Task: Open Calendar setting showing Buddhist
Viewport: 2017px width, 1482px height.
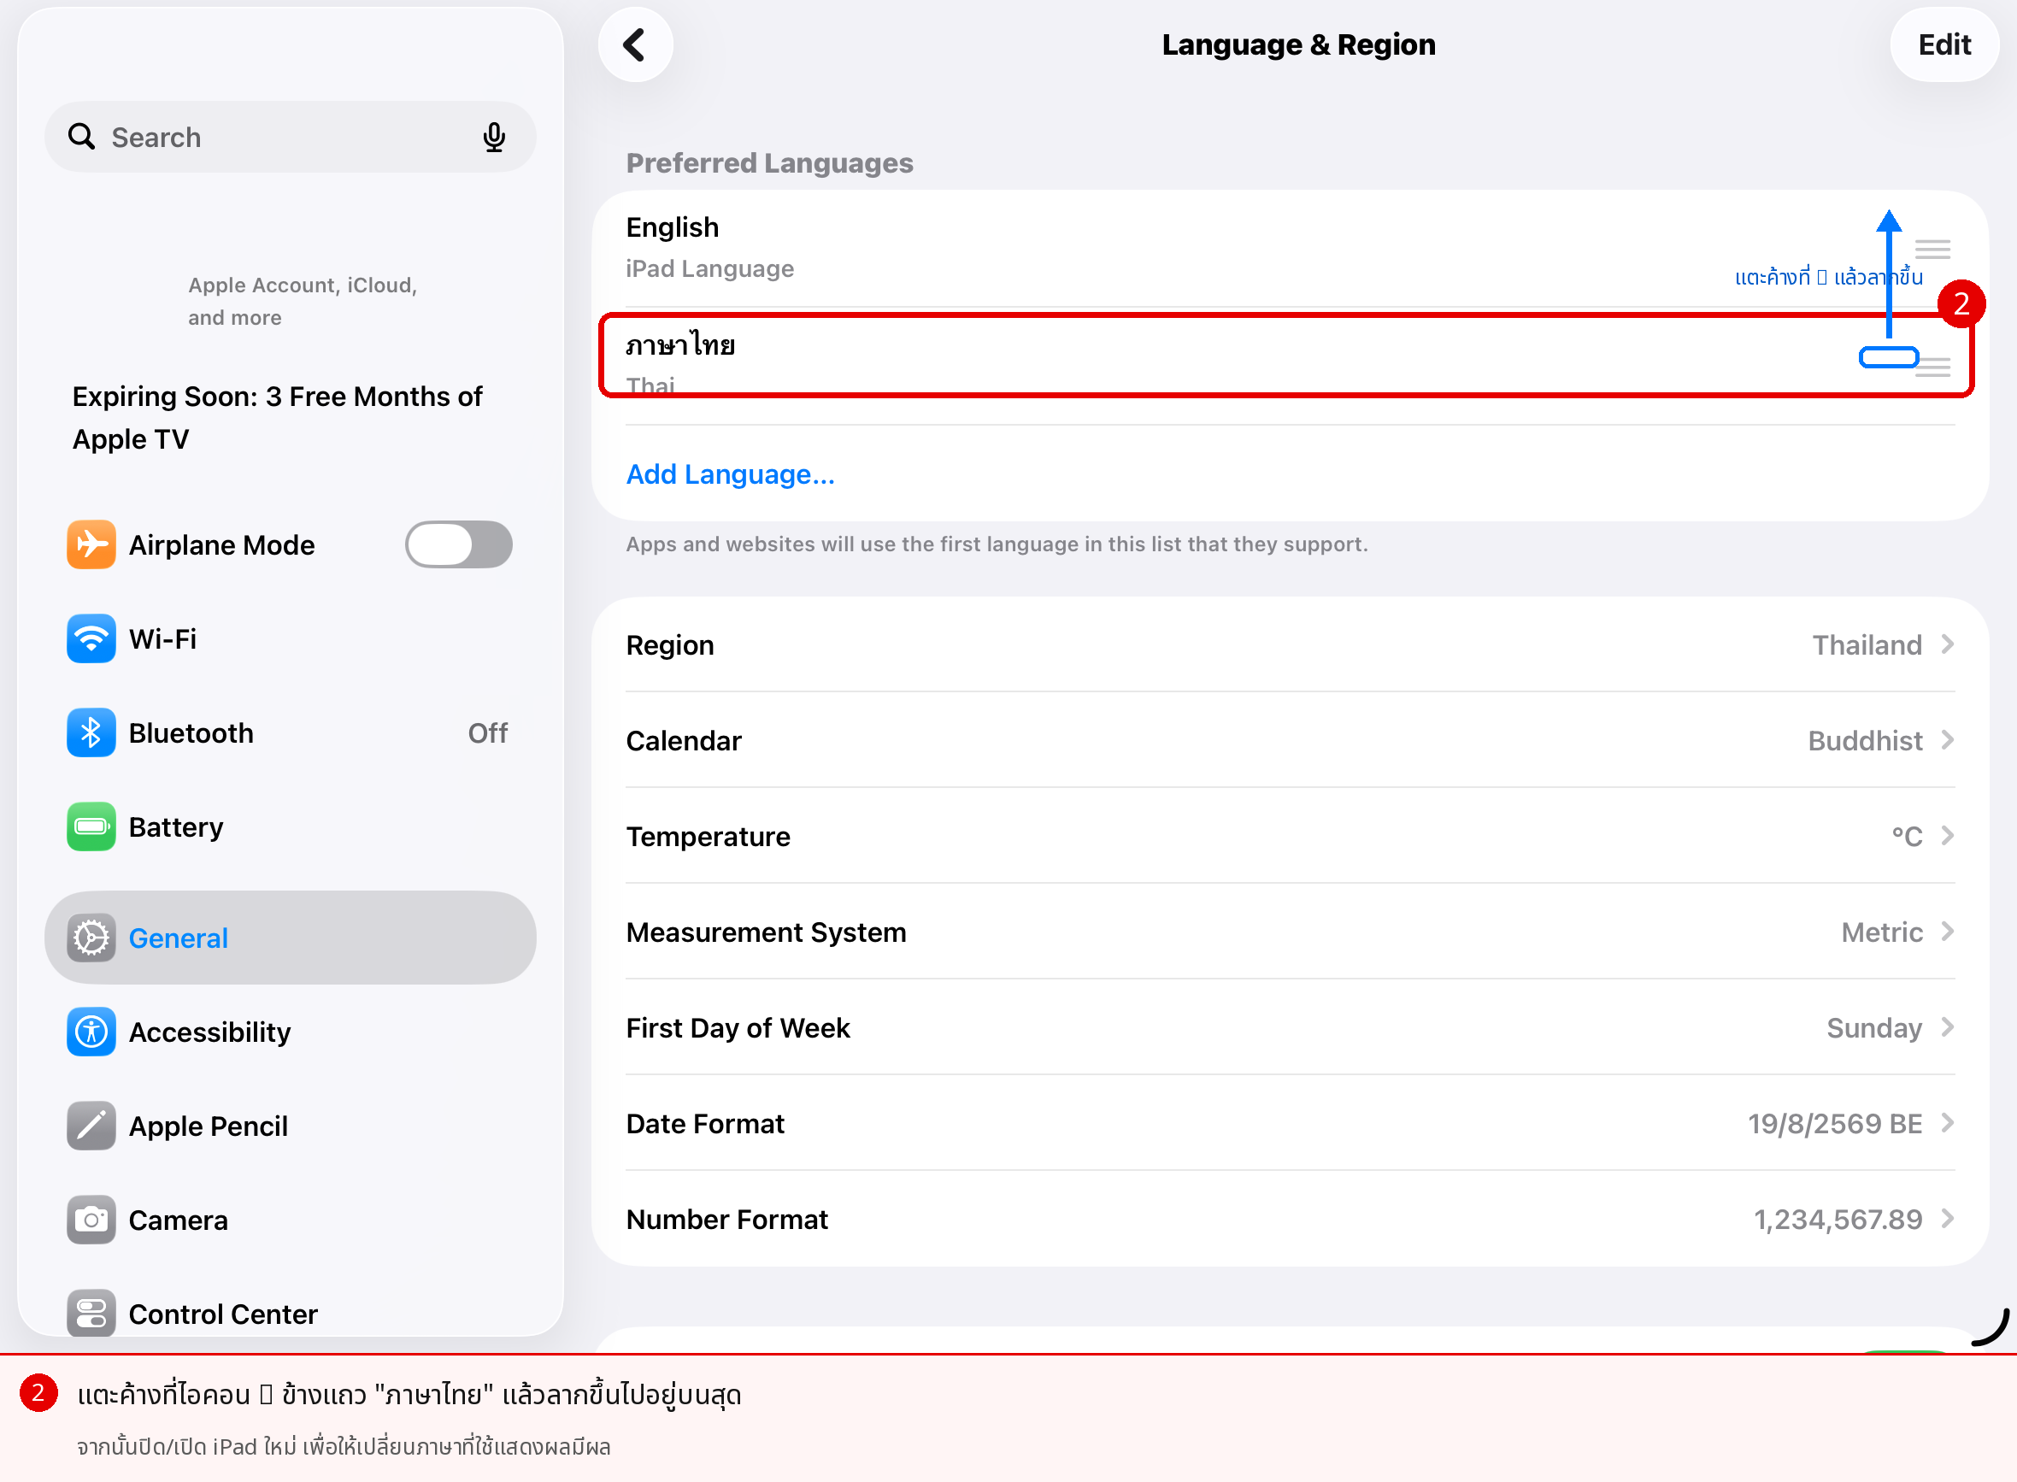Action: 1290,740
